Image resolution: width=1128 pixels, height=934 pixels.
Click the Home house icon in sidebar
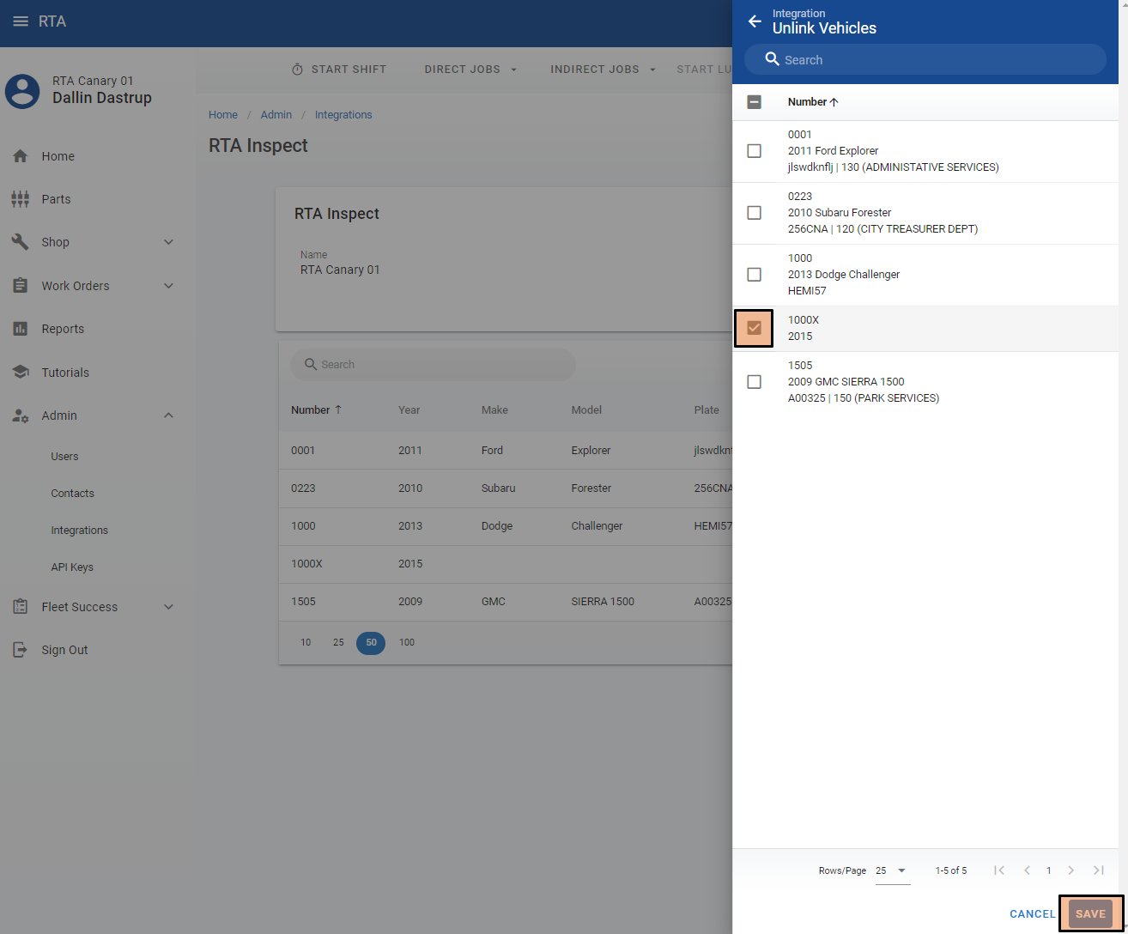21,156
